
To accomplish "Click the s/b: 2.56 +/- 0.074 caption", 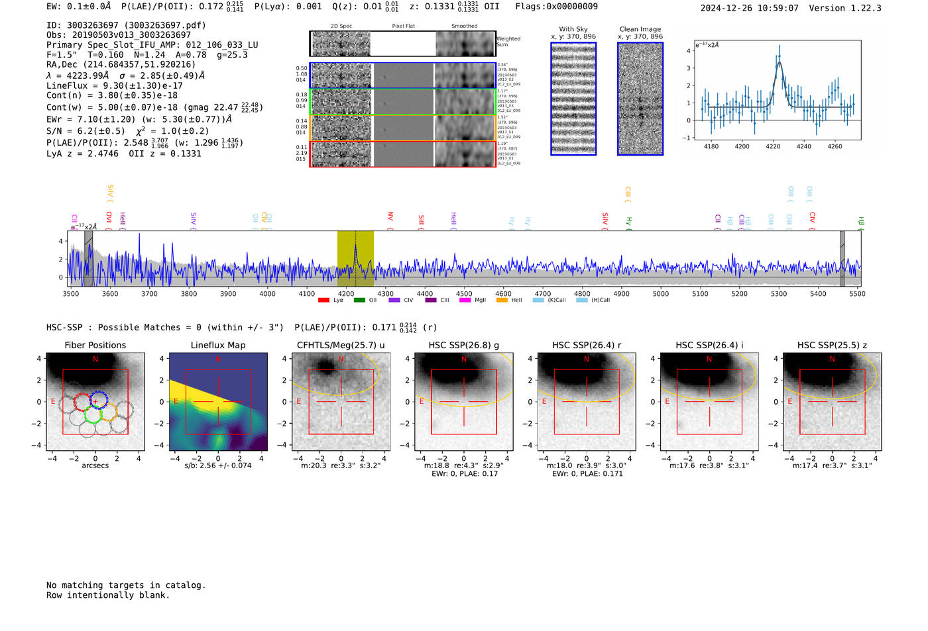I will pyautogui.click(x=218, y=465).
